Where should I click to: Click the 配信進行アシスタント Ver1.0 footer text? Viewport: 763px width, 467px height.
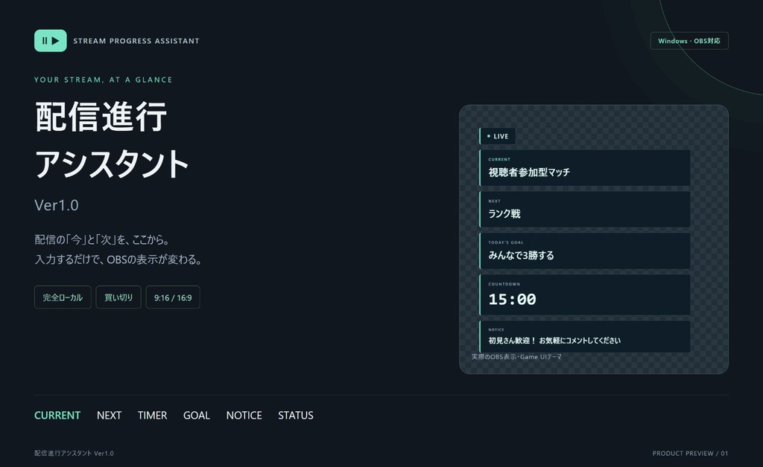tap(74, 454)
